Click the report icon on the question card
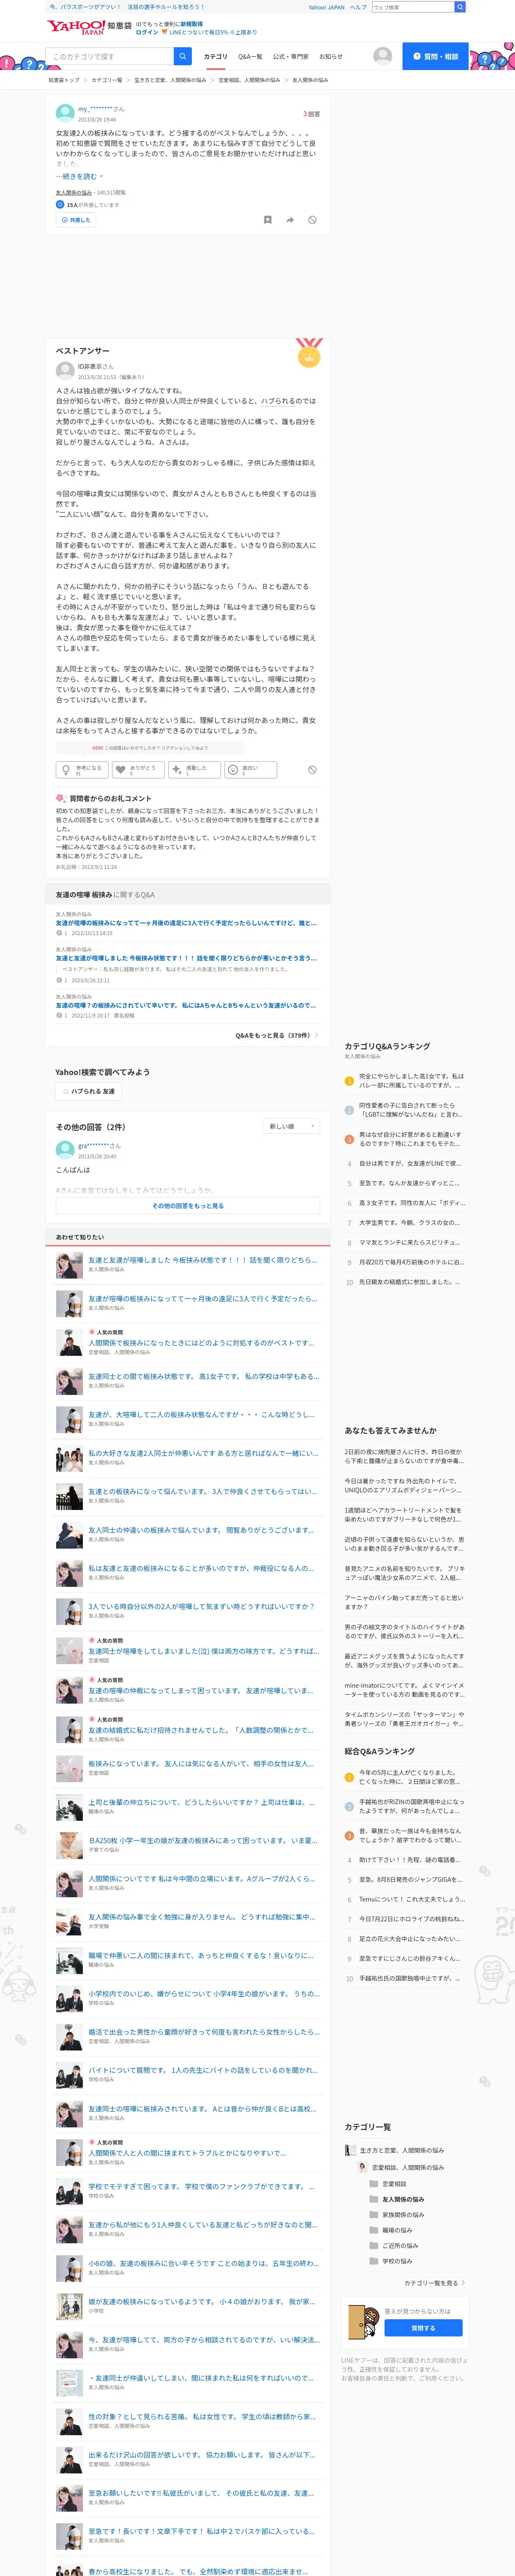This screenshot has width=515, height=2576. tap(312, 220)
